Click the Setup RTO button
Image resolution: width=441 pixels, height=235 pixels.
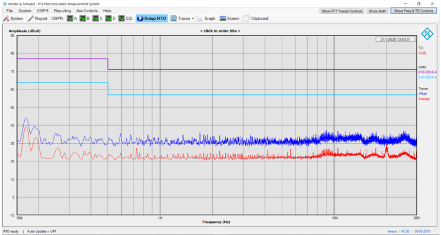(152, 19)
